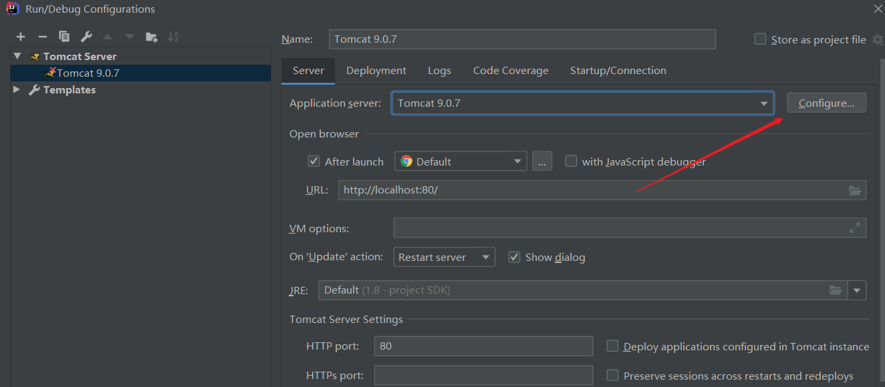Enable Store as project file checkbox
This screenshot has height=387, width=885.
coord(760,39)
